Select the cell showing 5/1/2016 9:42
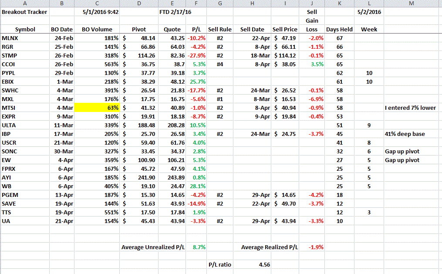This screenshot has height=274, width=442. tap(97, 12)
